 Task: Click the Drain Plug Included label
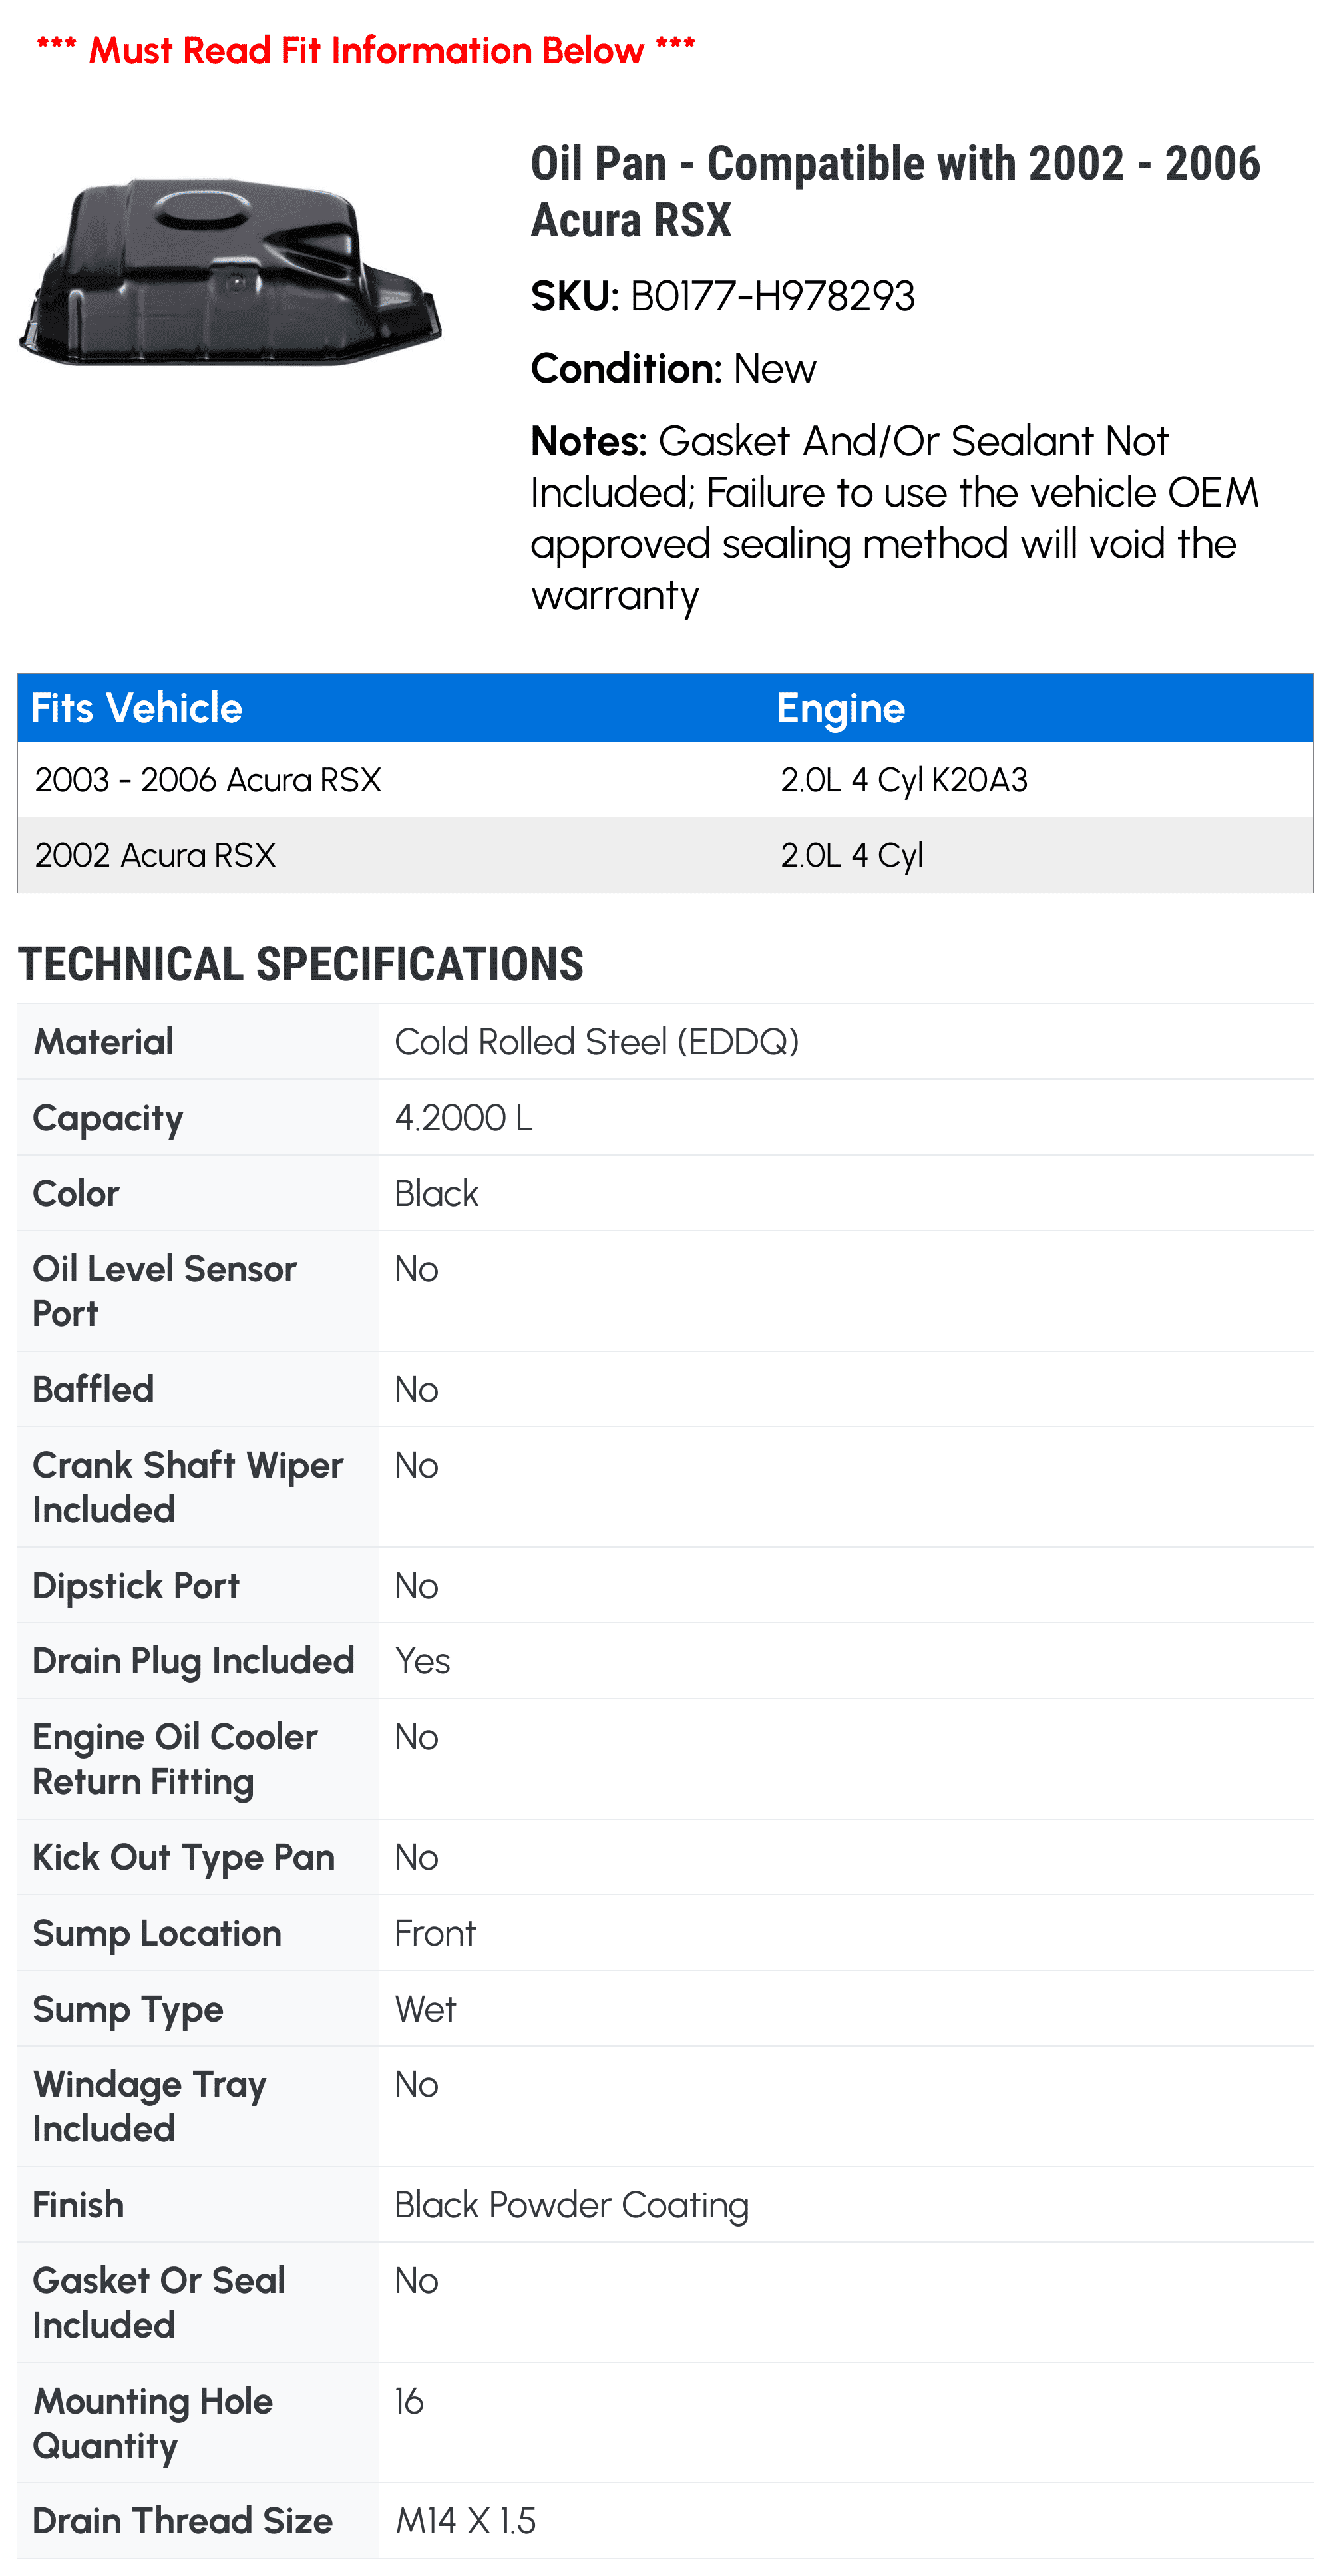(194, 1661)
